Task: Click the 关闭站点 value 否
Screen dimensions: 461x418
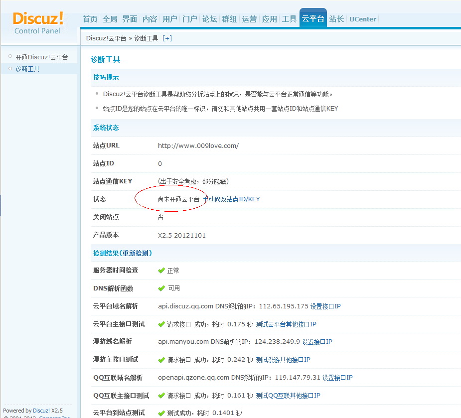Action: [x=161, y=217]
